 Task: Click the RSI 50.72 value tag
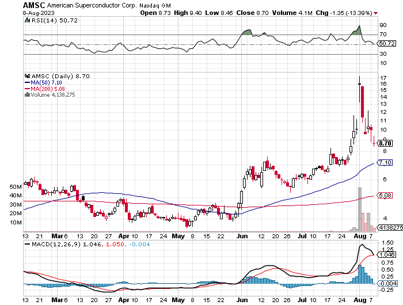tap(387, 43)
